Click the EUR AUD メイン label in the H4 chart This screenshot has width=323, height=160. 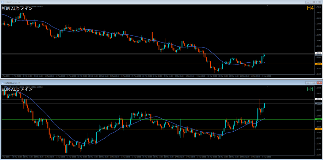(x=17, y=9)
